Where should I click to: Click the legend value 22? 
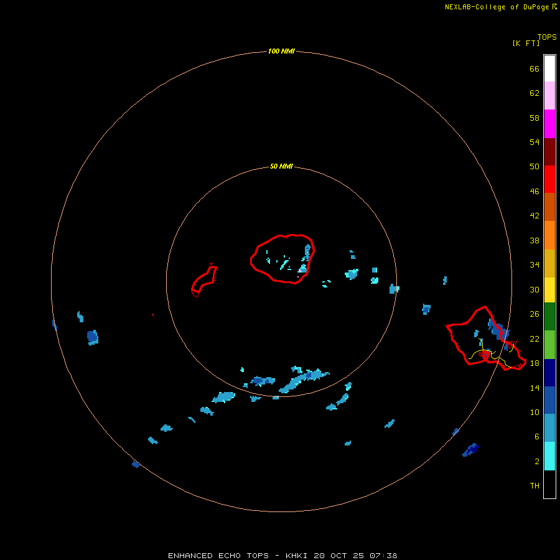click(534, 338)
